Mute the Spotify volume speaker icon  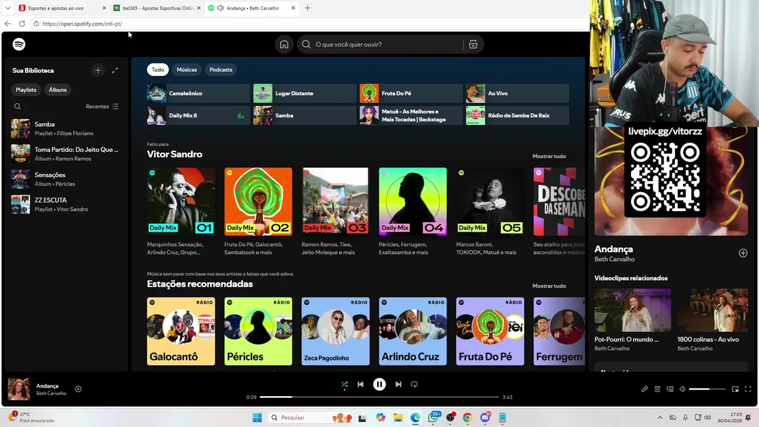[683, 389]
